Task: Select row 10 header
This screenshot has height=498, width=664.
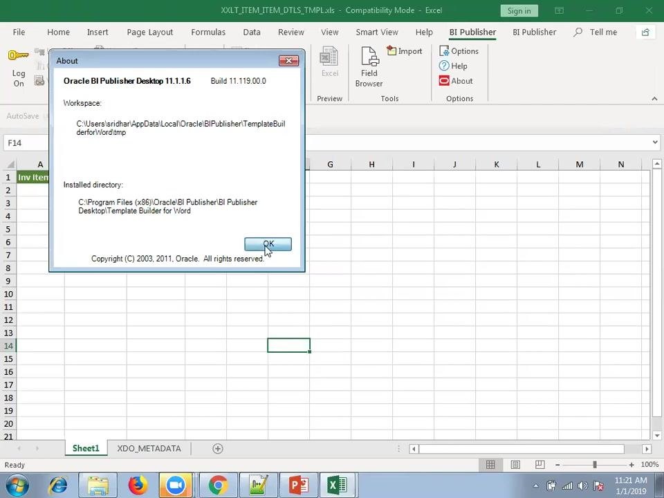Action: 8,294
